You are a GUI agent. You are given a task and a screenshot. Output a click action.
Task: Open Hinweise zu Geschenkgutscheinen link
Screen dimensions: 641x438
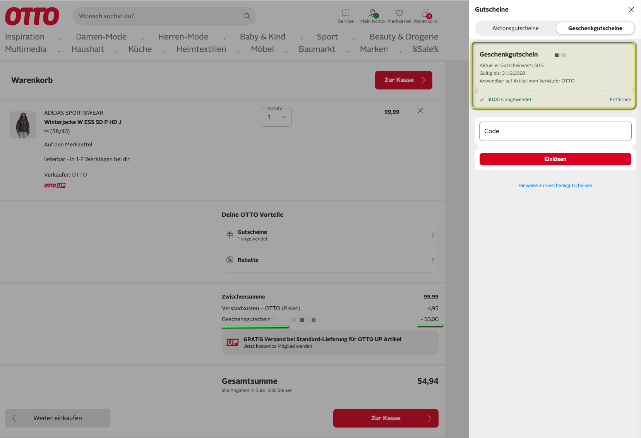pos(555,186)
